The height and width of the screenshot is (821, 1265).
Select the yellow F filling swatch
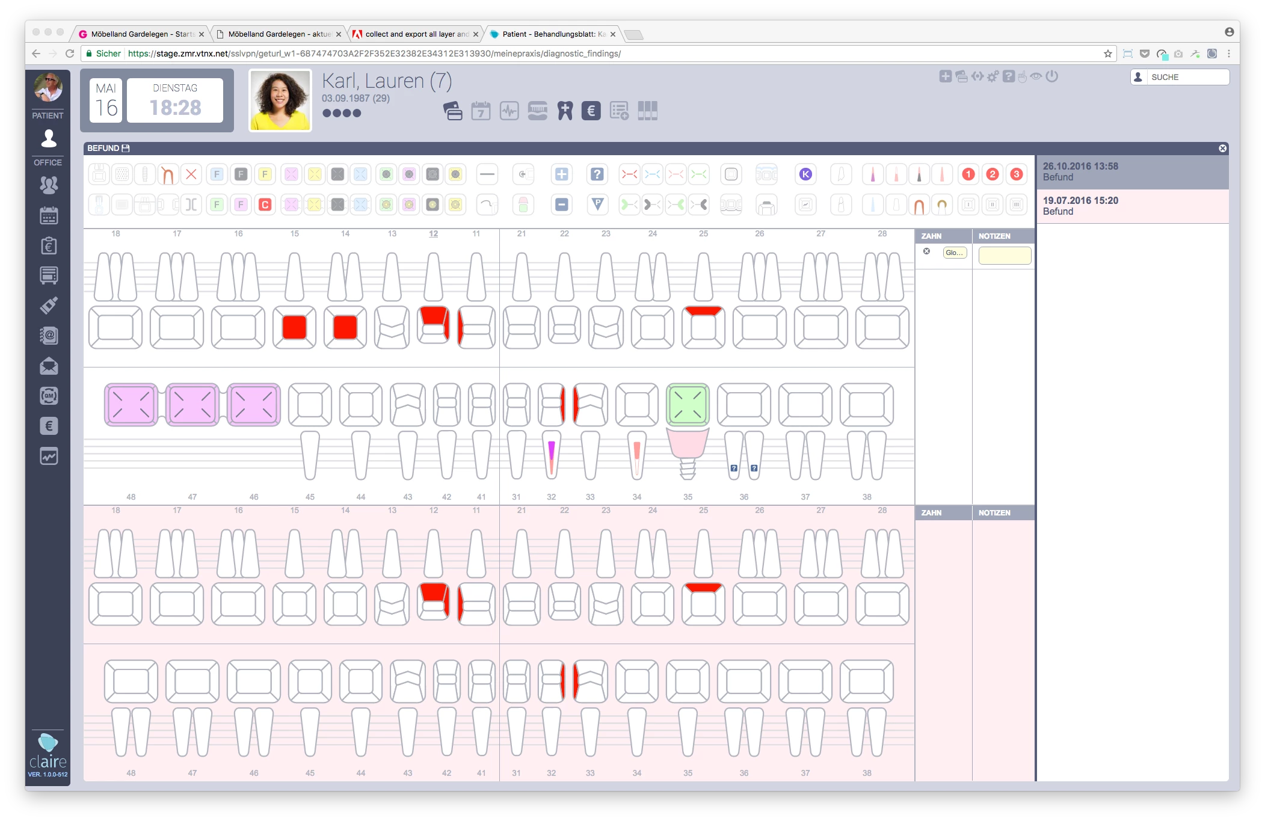(x=265, y=174)
